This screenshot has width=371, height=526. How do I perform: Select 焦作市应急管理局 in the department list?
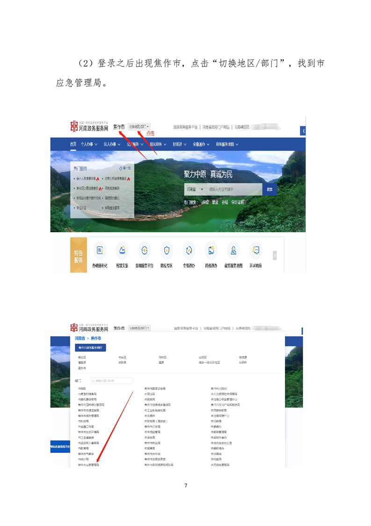click(x=88, y=465)
